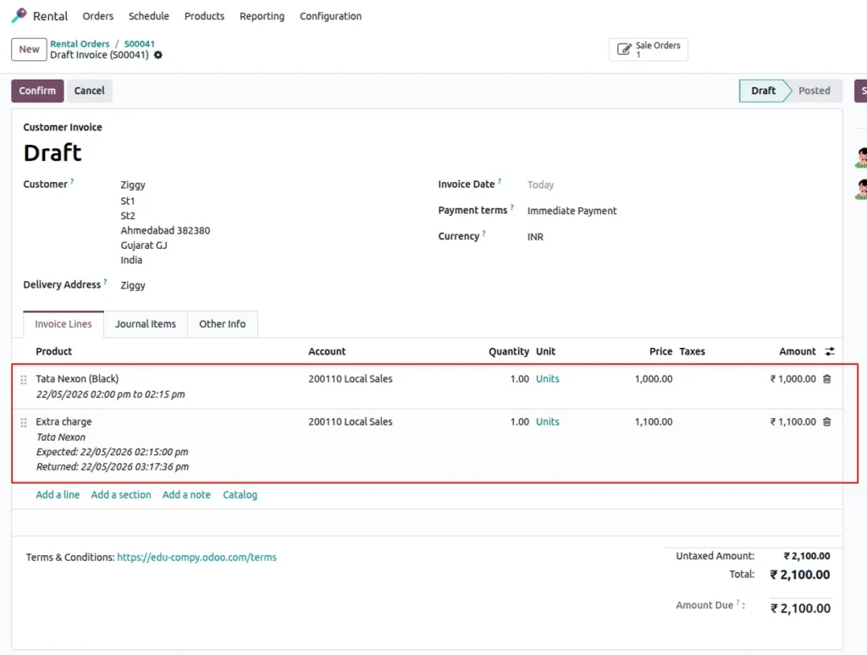Click the Returned: 22/05/2026 03:17:36 pm text

[113, 466]
